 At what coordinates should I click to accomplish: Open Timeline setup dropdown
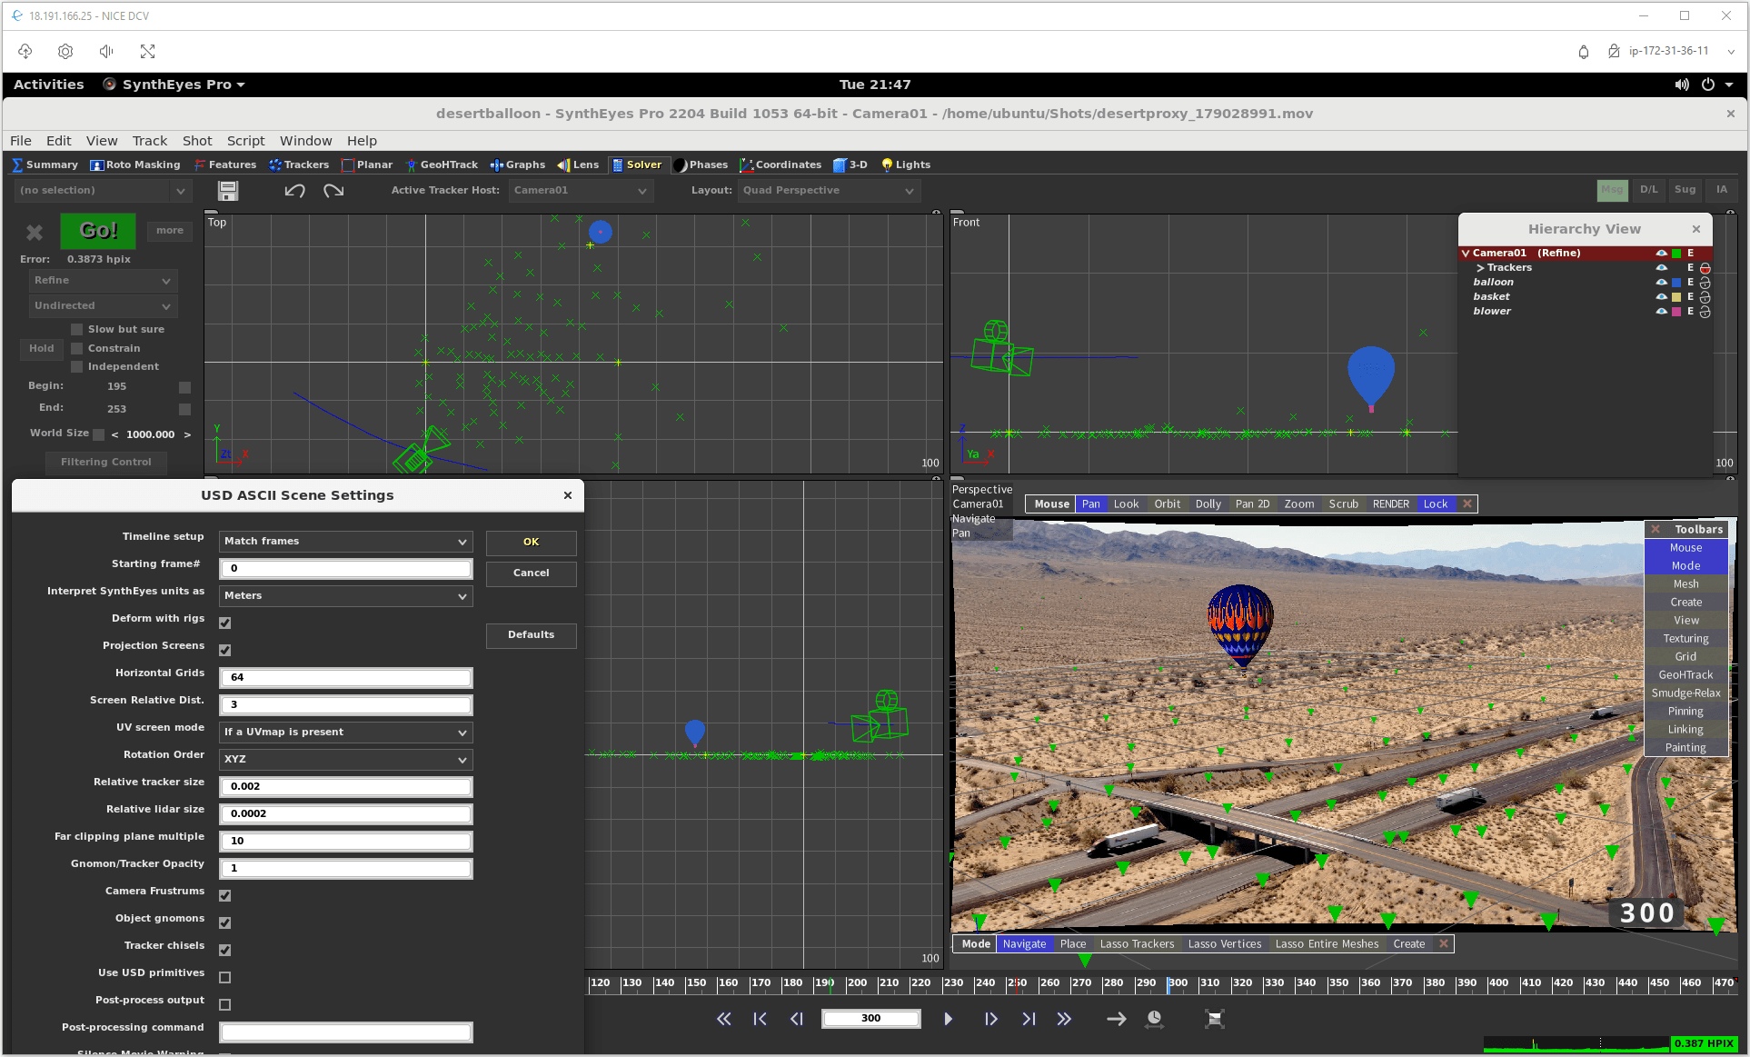coord(346,541)
